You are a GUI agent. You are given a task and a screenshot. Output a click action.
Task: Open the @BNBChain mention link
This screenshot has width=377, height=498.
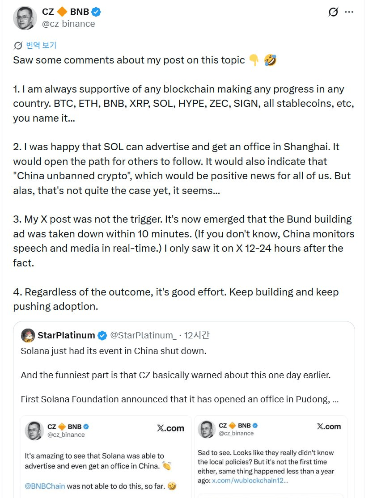pos(45,486)
